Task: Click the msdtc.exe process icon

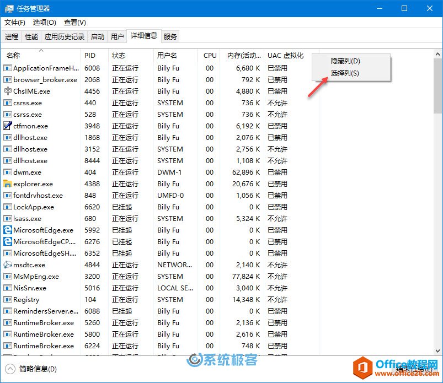Action: click(x=8, y=265)
